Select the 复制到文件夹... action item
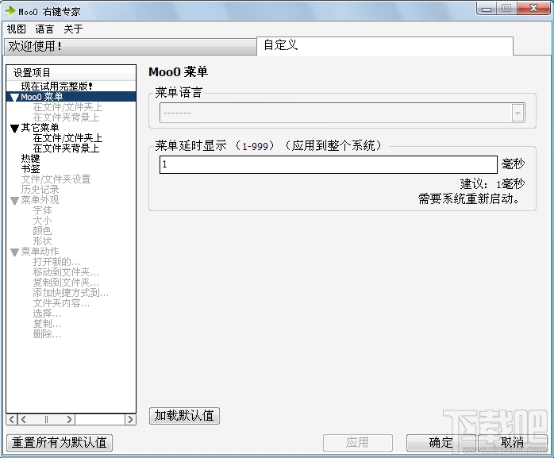 pos(66,283)
